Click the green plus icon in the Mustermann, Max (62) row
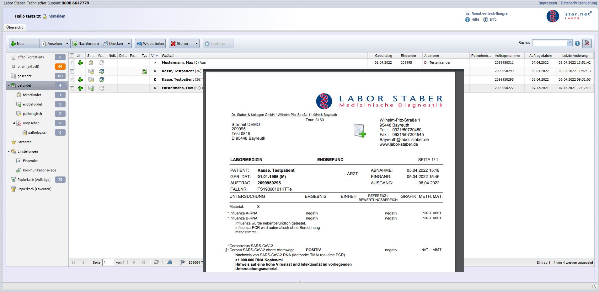599x292 pixels. coord(80,88)
